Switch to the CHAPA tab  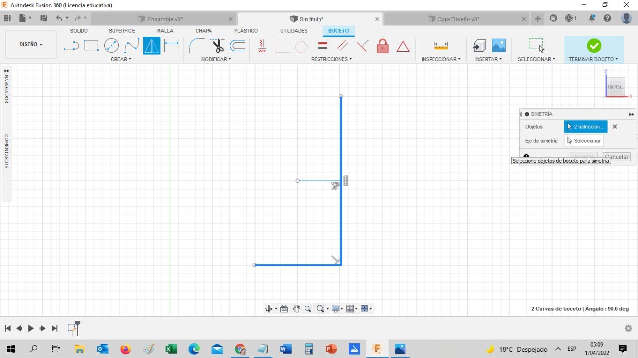pyautogui.click(x=203, y=31)
